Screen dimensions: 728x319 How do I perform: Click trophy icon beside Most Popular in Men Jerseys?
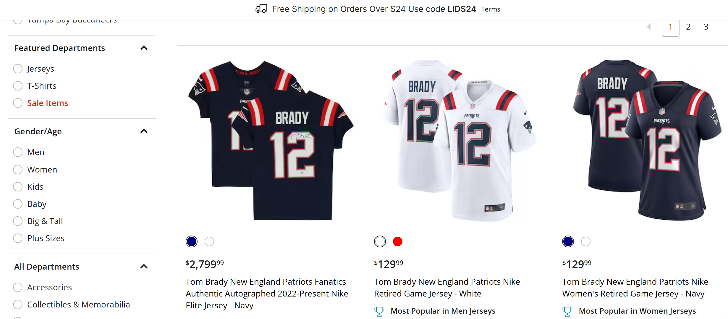379,311
